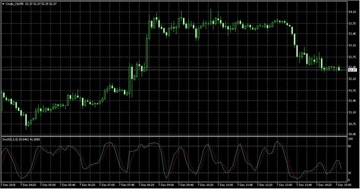The width and height of the screenshot is (360, 189).
Task: Click the 7 Dec 15:00 time label
Action: 344,185
